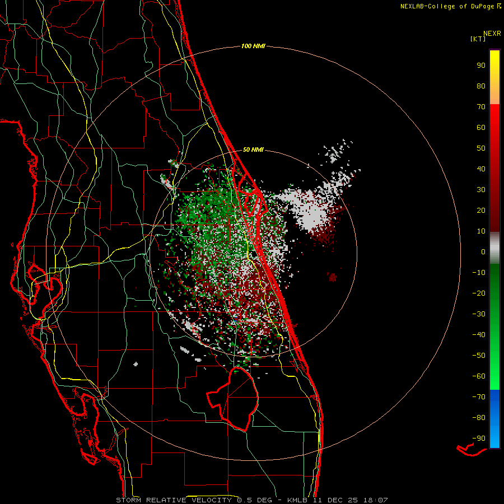The height and width of the screenshot is (504, 504).
Task: Click the 11 DEC 25 18:07 timestamp
Action: coord(350,500)
